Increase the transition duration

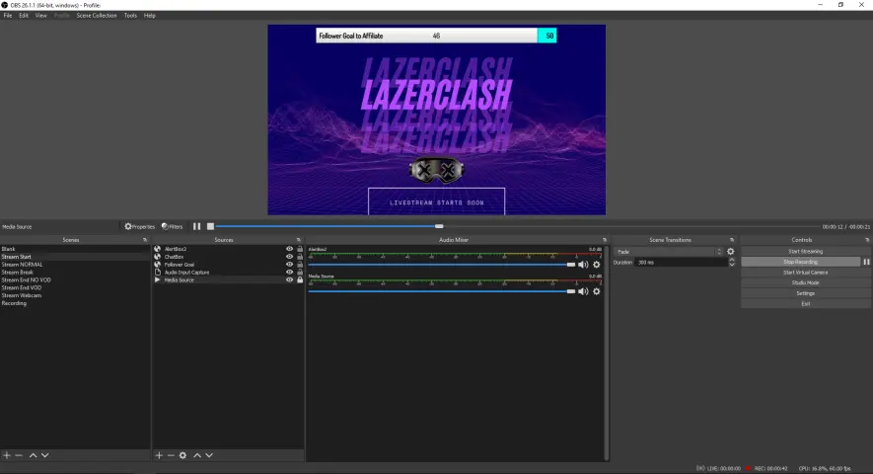[732, 260]
